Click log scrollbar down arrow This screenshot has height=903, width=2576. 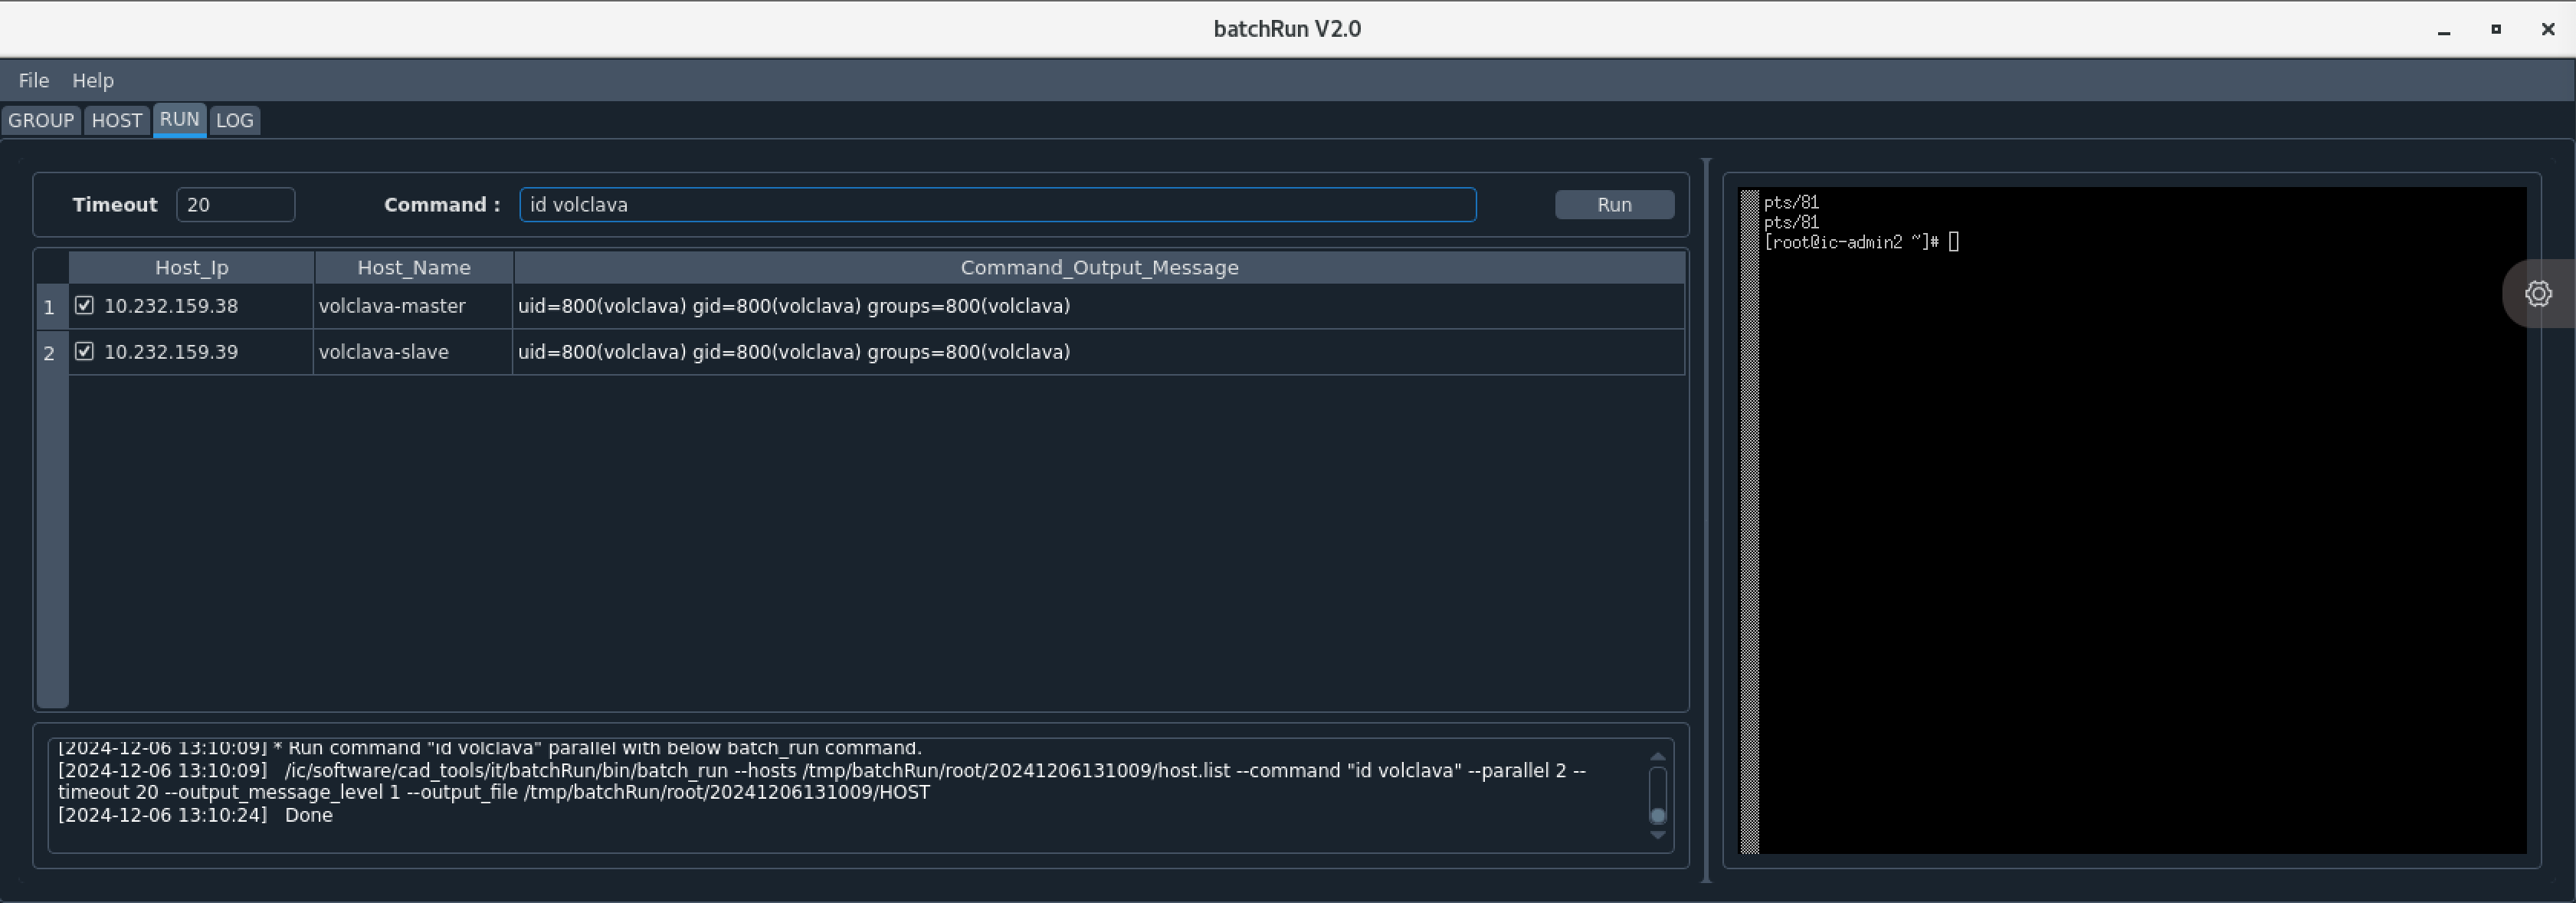click(1657, 835)
